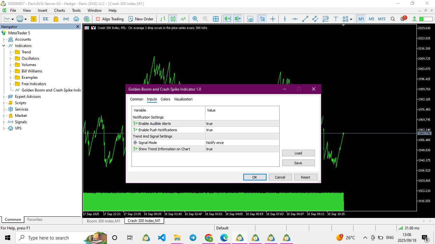
Task: Switch chart to candlestick view
Action: click(x=173, y=19)
